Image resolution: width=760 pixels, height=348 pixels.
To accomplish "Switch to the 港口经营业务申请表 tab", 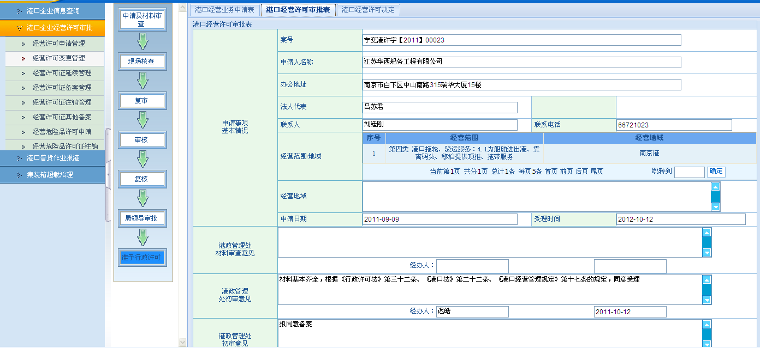I will 224,10.
